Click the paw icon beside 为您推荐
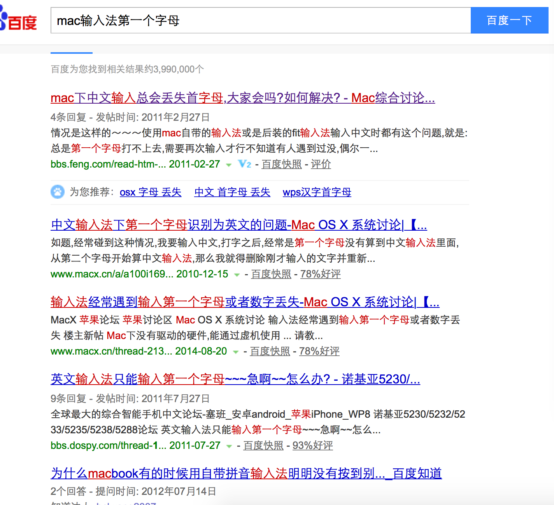Screen dimensions: 554x505 pos(58,192)
